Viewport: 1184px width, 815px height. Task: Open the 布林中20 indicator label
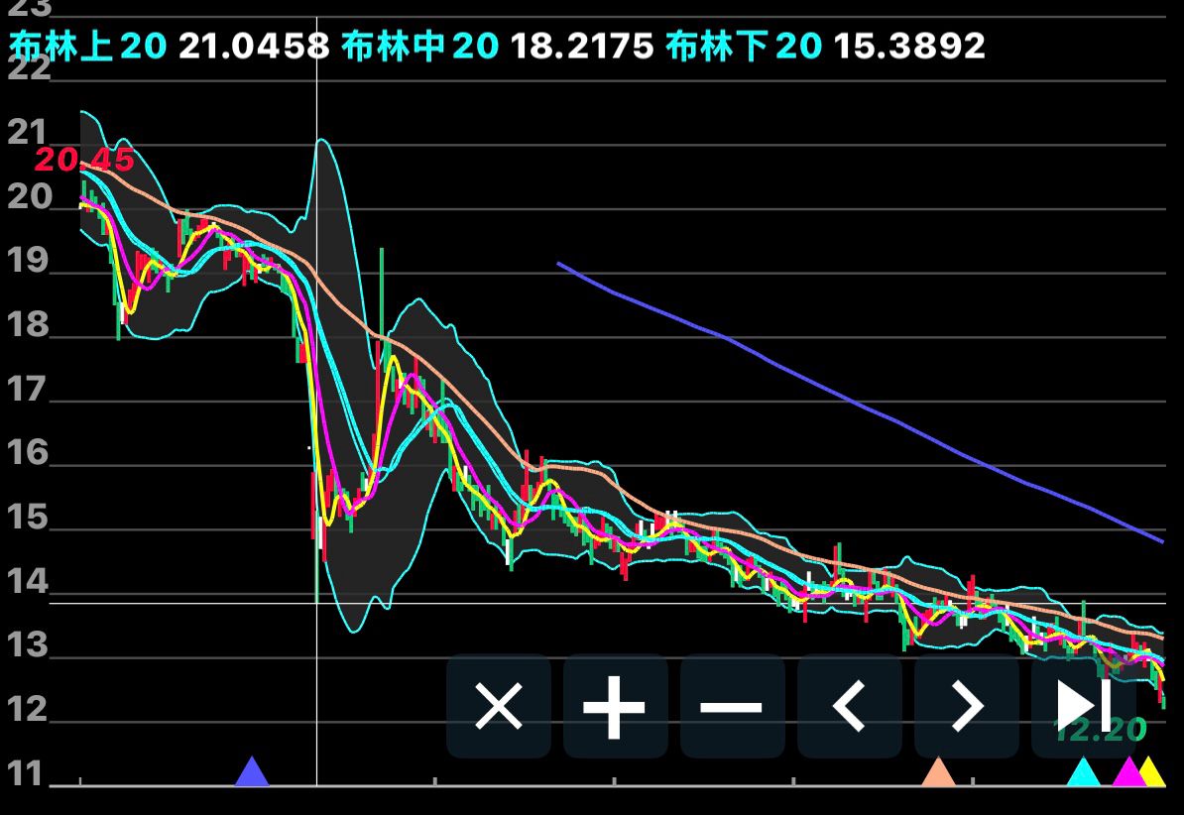(x=419, y=46)
